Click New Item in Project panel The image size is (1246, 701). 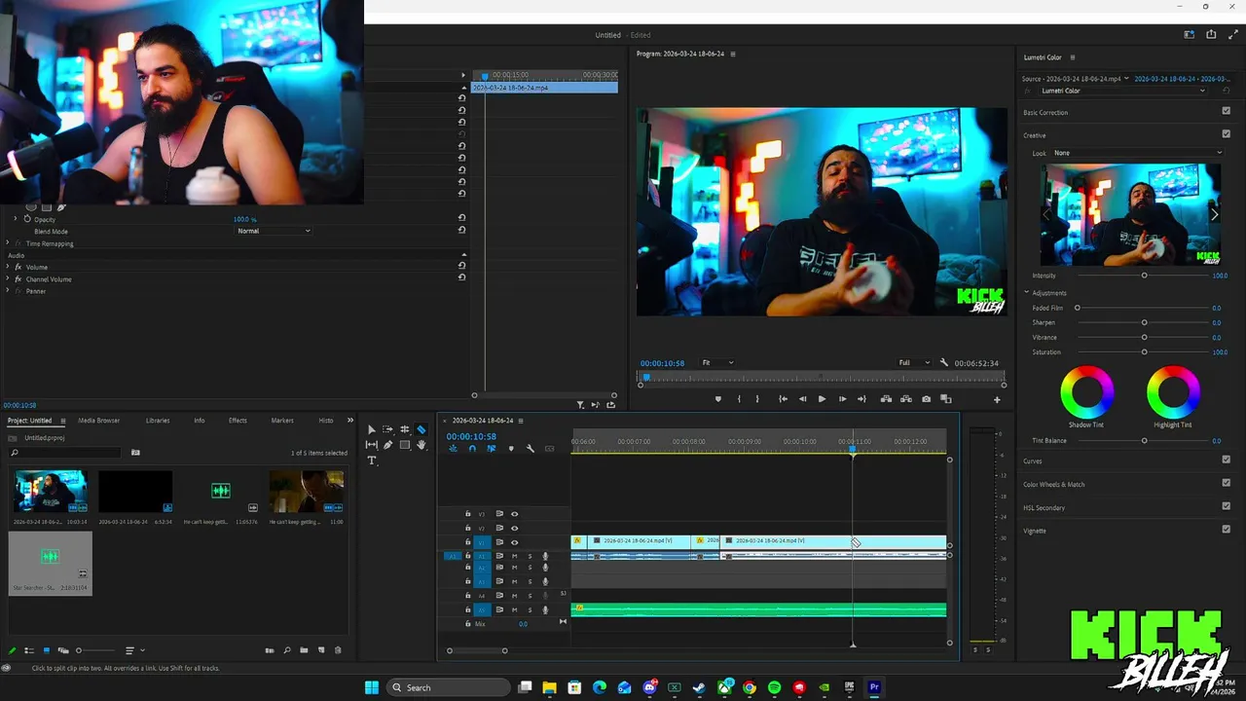(x=320, y=650)
